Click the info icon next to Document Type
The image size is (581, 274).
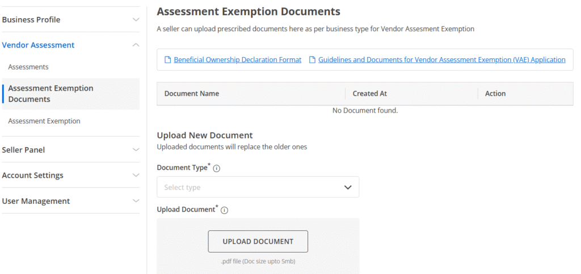pos(217,168)
